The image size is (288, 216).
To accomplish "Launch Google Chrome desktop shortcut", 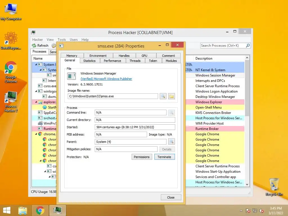I will (x=11, y=72).
